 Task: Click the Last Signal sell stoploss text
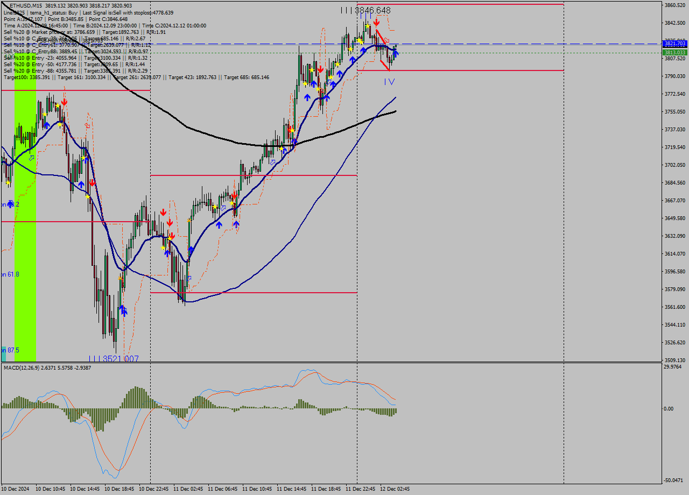coord(135,12)
